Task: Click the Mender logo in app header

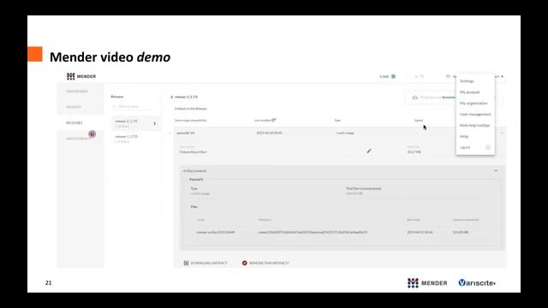Action: pos(81,76)
